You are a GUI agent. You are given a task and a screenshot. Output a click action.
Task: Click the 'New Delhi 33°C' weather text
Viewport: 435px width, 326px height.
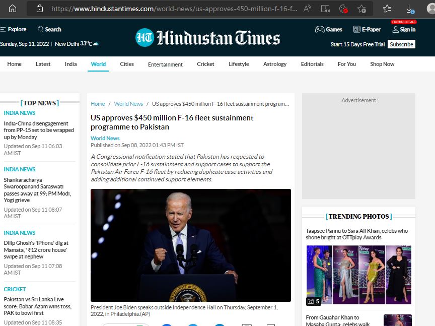[74, 44]
